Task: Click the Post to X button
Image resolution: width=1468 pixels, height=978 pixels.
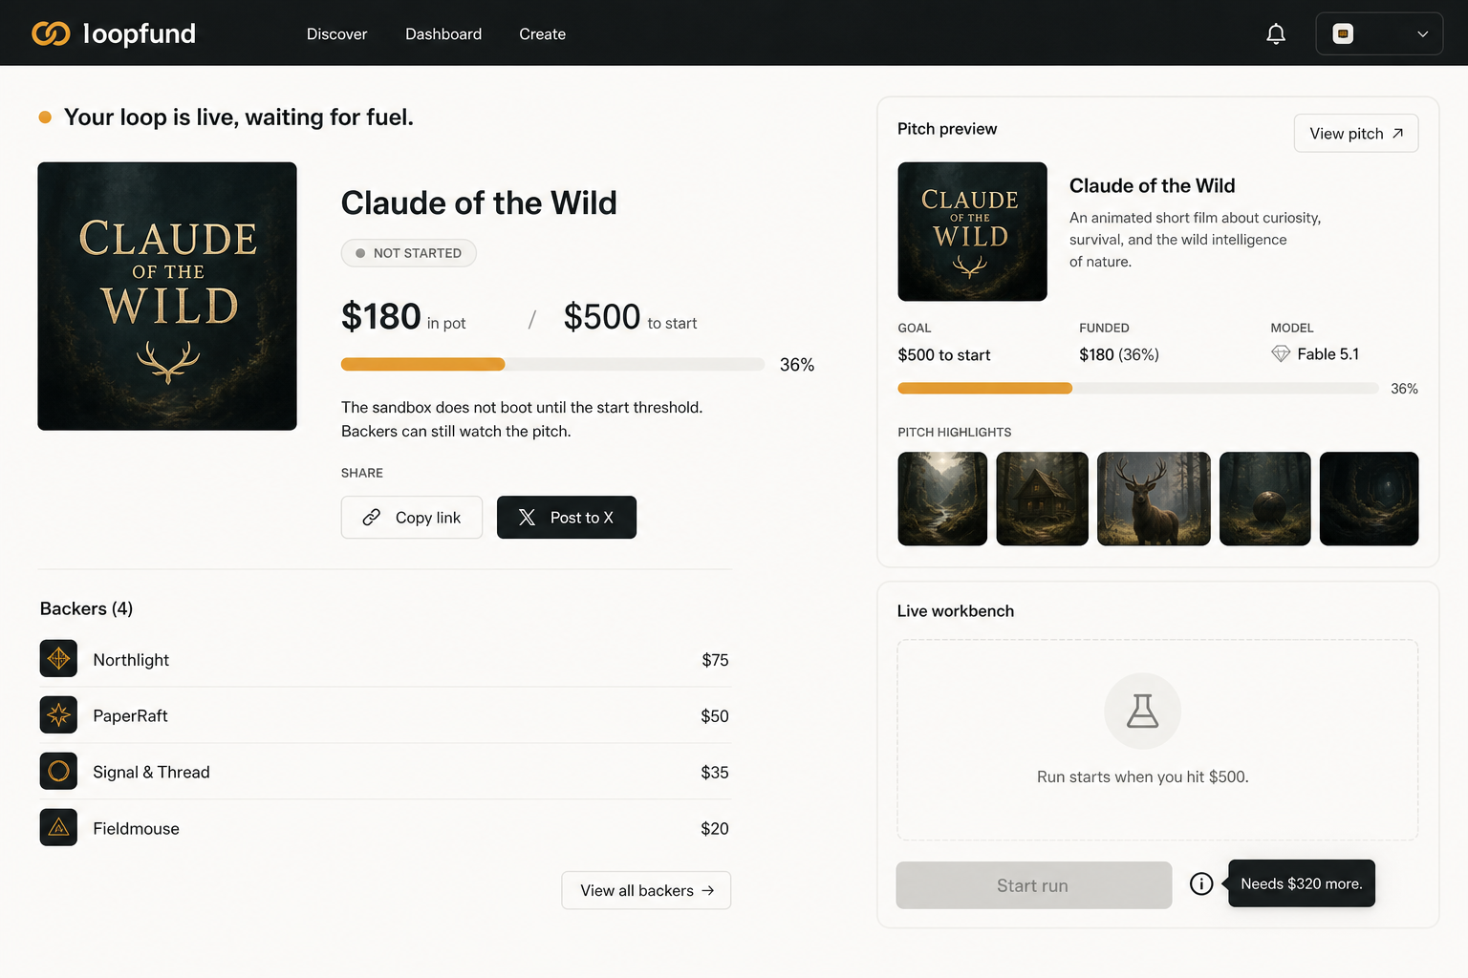Action: coord(567,518)
